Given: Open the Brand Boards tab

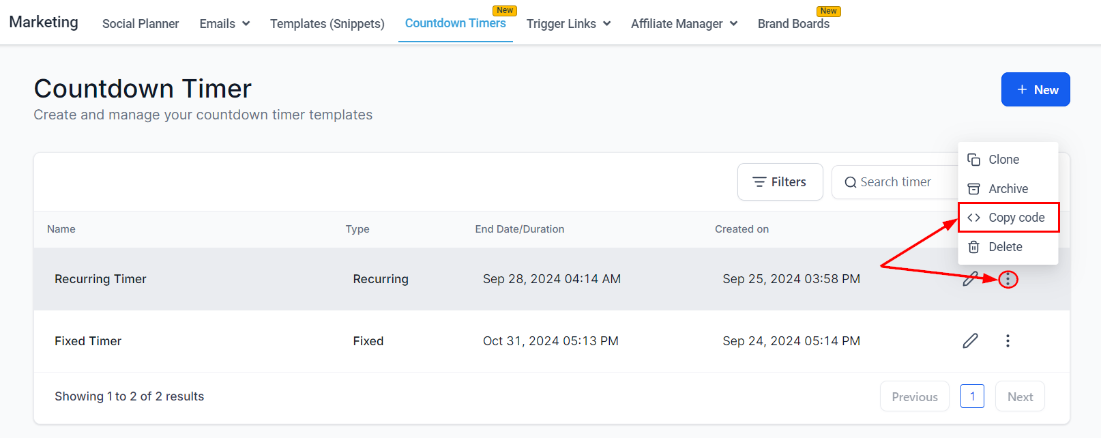Looking at the screenshot, I should click(793, 24).
